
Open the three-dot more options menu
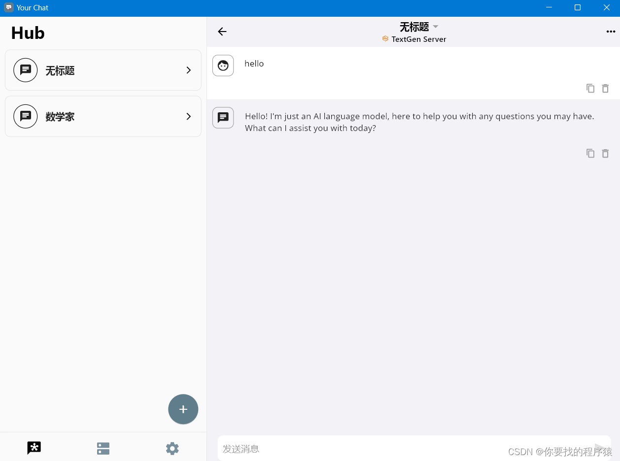click(x=611, y=32)
